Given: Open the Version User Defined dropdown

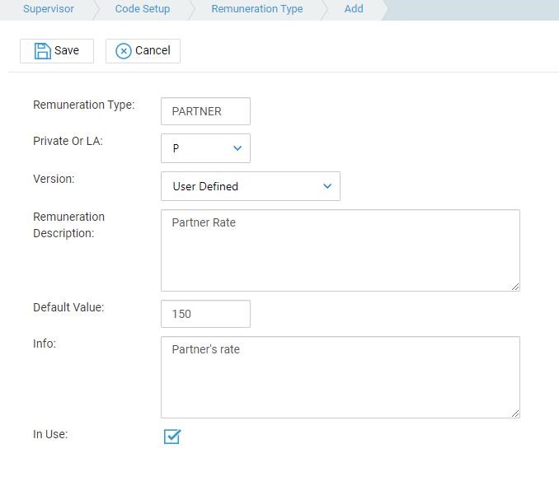Looking at the screenshot, I should click(251, 186).
